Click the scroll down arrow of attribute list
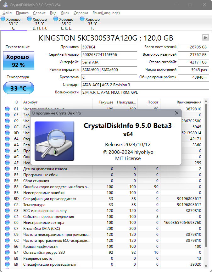The width and height of the screenshot is (212, 272). click(x=206, y=266)
